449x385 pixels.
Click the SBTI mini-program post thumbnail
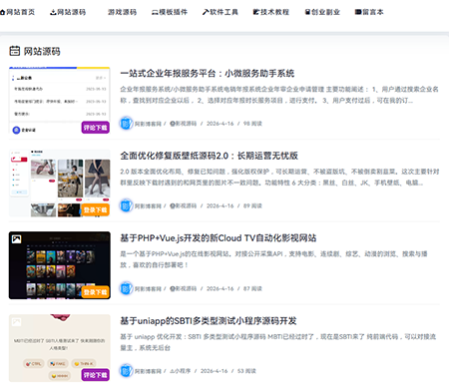(59, 348)
